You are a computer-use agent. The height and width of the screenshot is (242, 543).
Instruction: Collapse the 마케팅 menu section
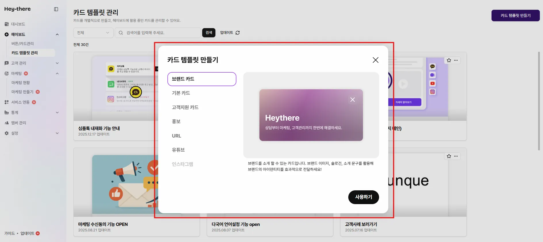[57, 73]
